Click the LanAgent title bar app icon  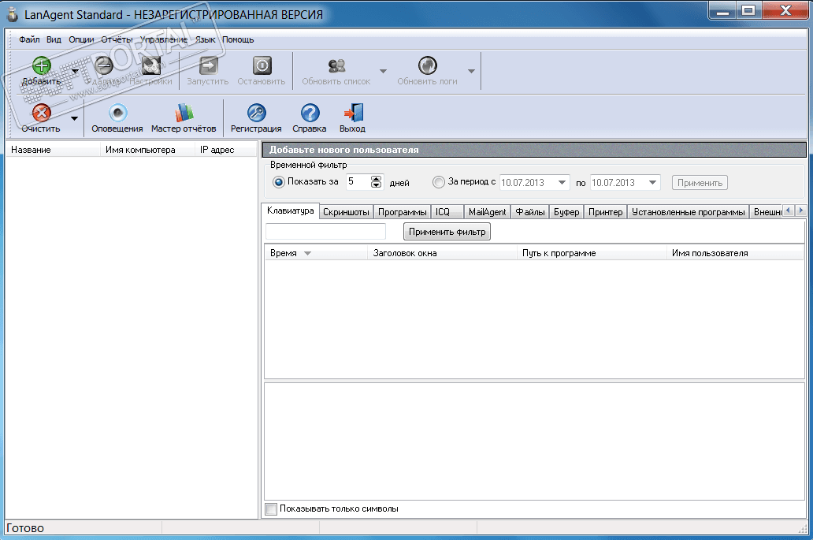click(13, 14)
